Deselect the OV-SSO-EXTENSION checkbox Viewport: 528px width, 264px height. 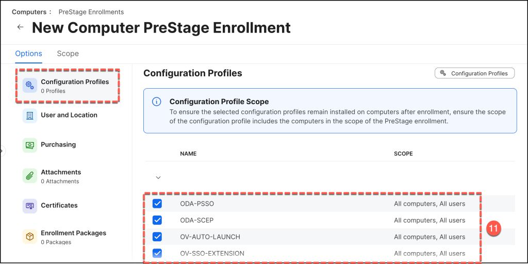tap(157, 253)
